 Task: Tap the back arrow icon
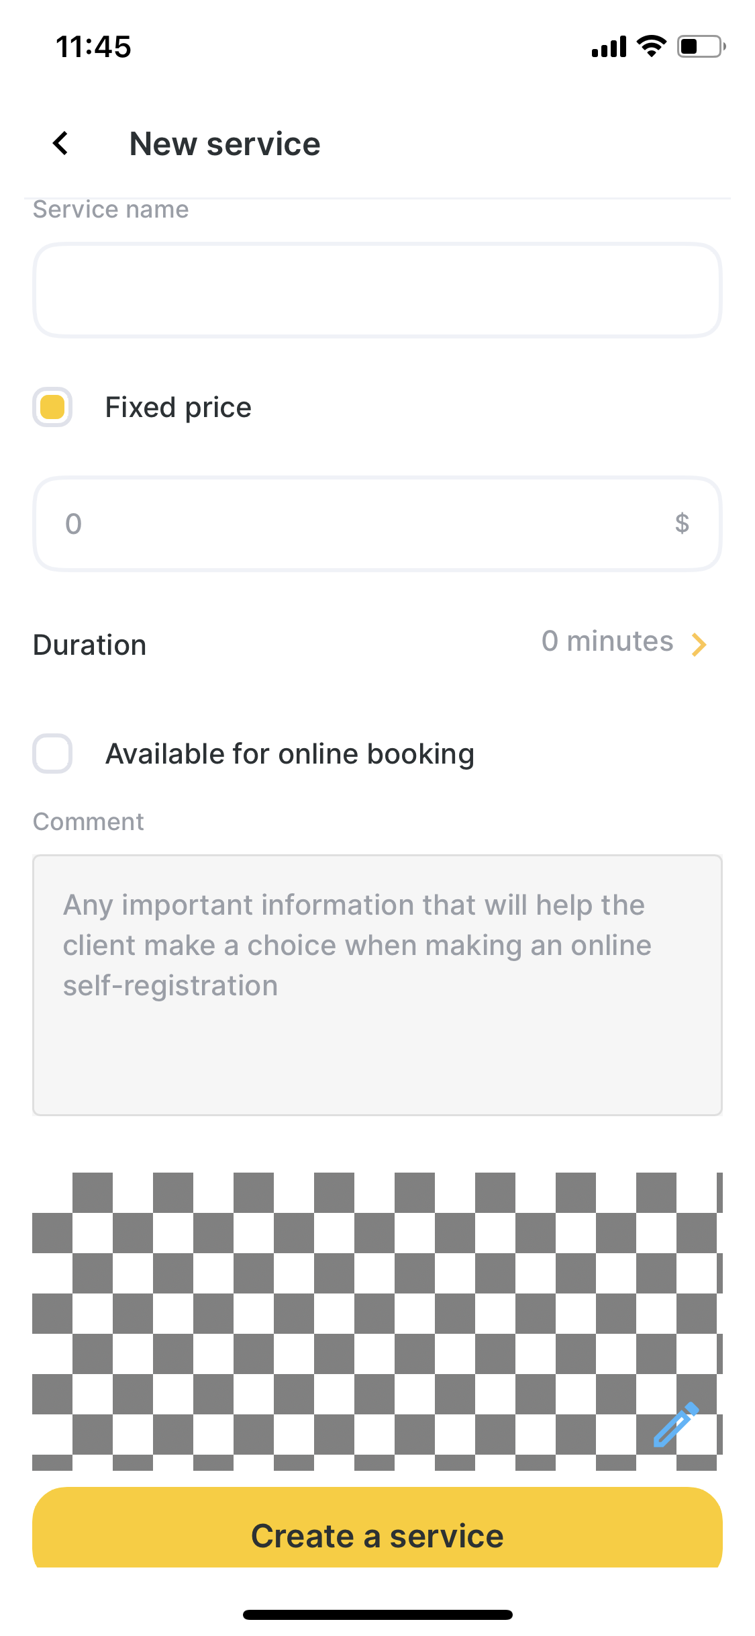60,143
